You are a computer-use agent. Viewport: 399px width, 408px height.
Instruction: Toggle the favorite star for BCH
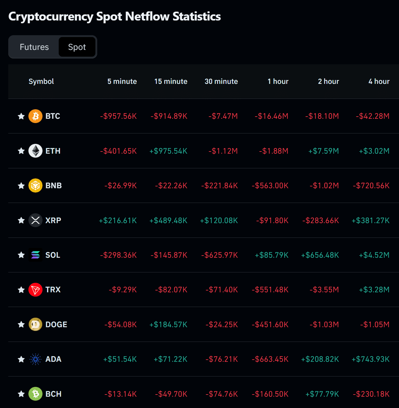[21, 394]
